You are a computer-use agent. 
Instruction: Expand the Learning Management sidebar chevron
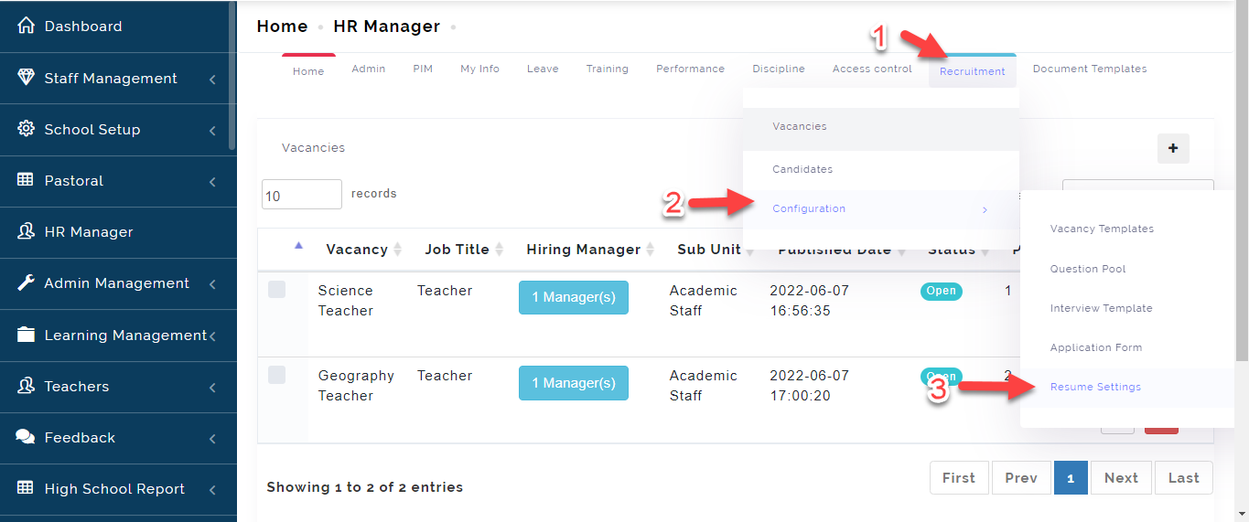click(x=212, y=336)
